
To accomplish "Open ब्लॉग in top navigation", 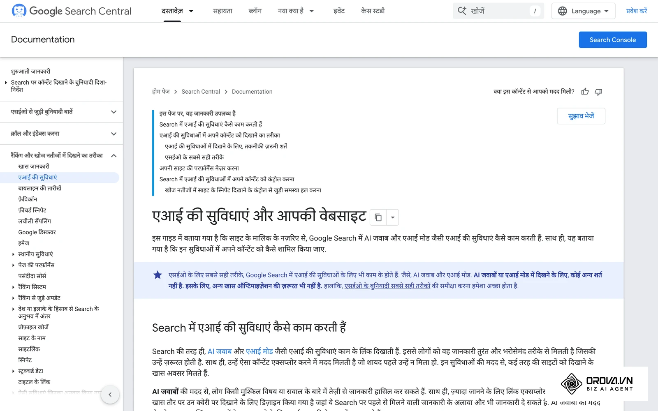I will [255, 11].
